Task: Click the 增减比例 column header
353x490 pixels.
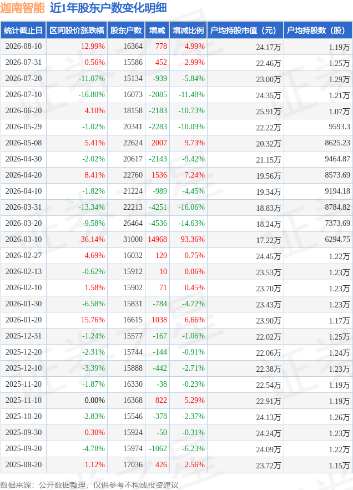Action: pyautogui.click(x=188, y=31)
